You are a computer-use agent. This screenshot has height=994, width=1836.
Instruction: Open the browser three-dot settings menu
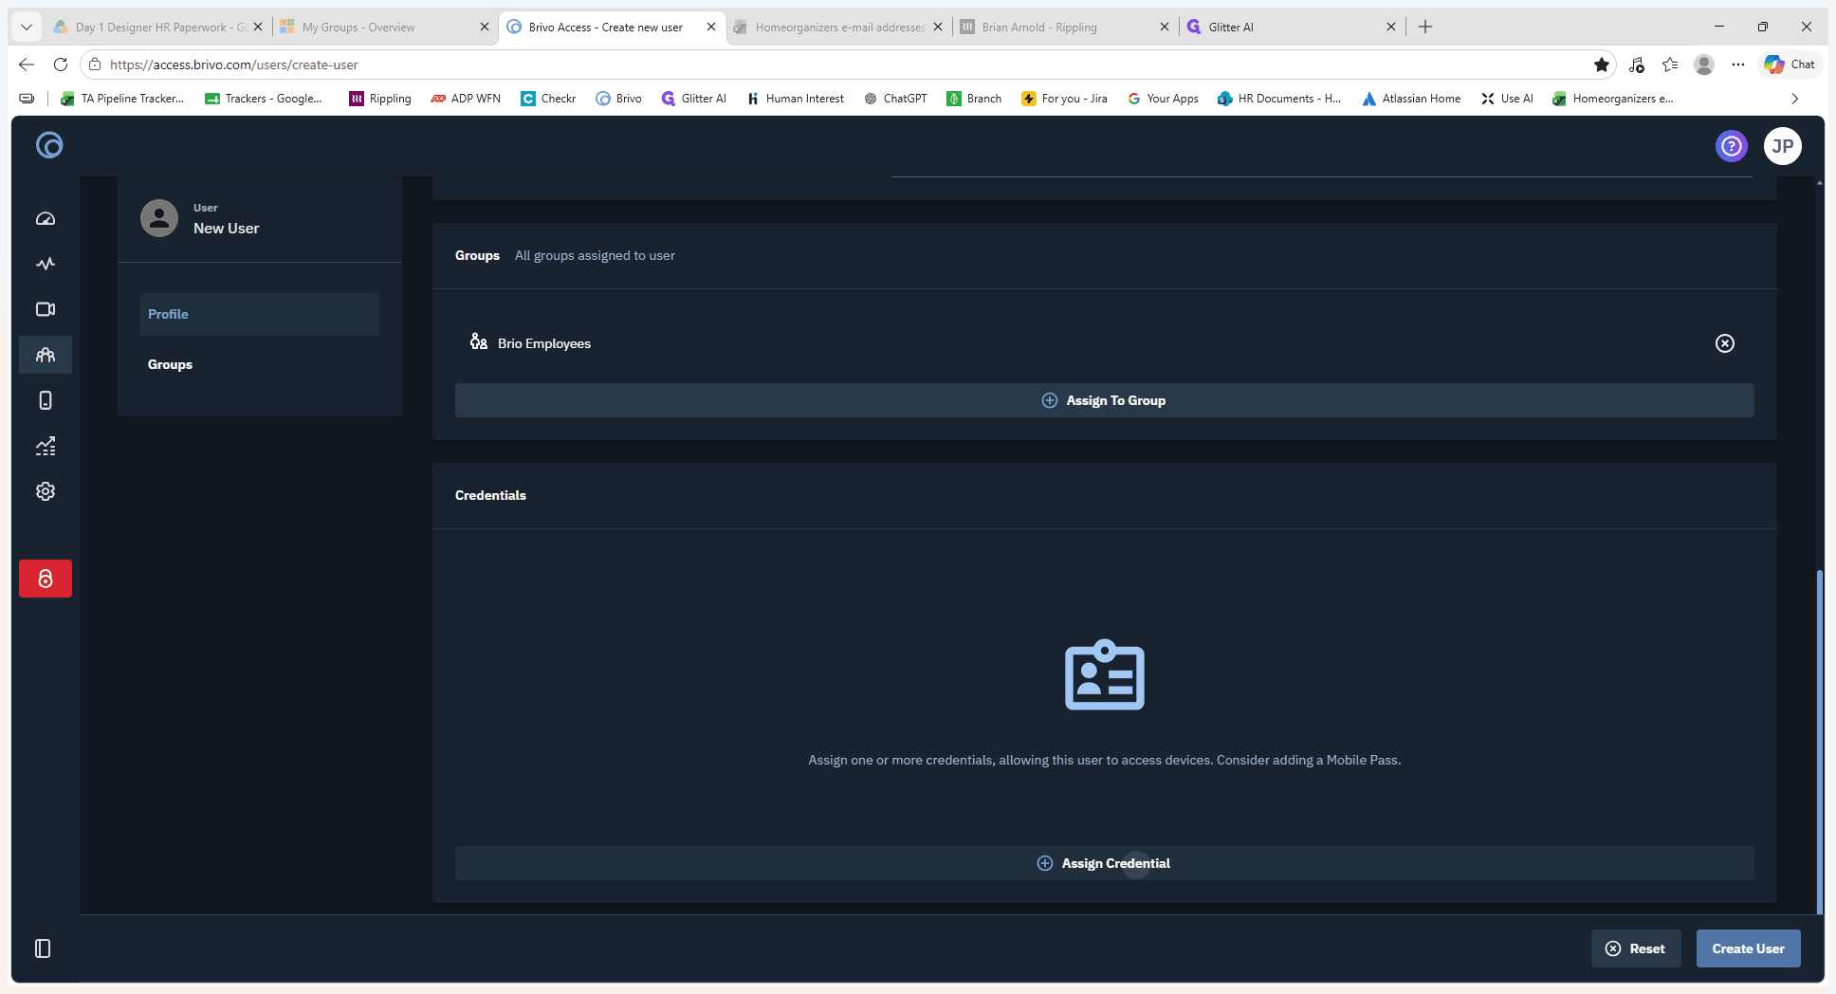point(1737,64)
